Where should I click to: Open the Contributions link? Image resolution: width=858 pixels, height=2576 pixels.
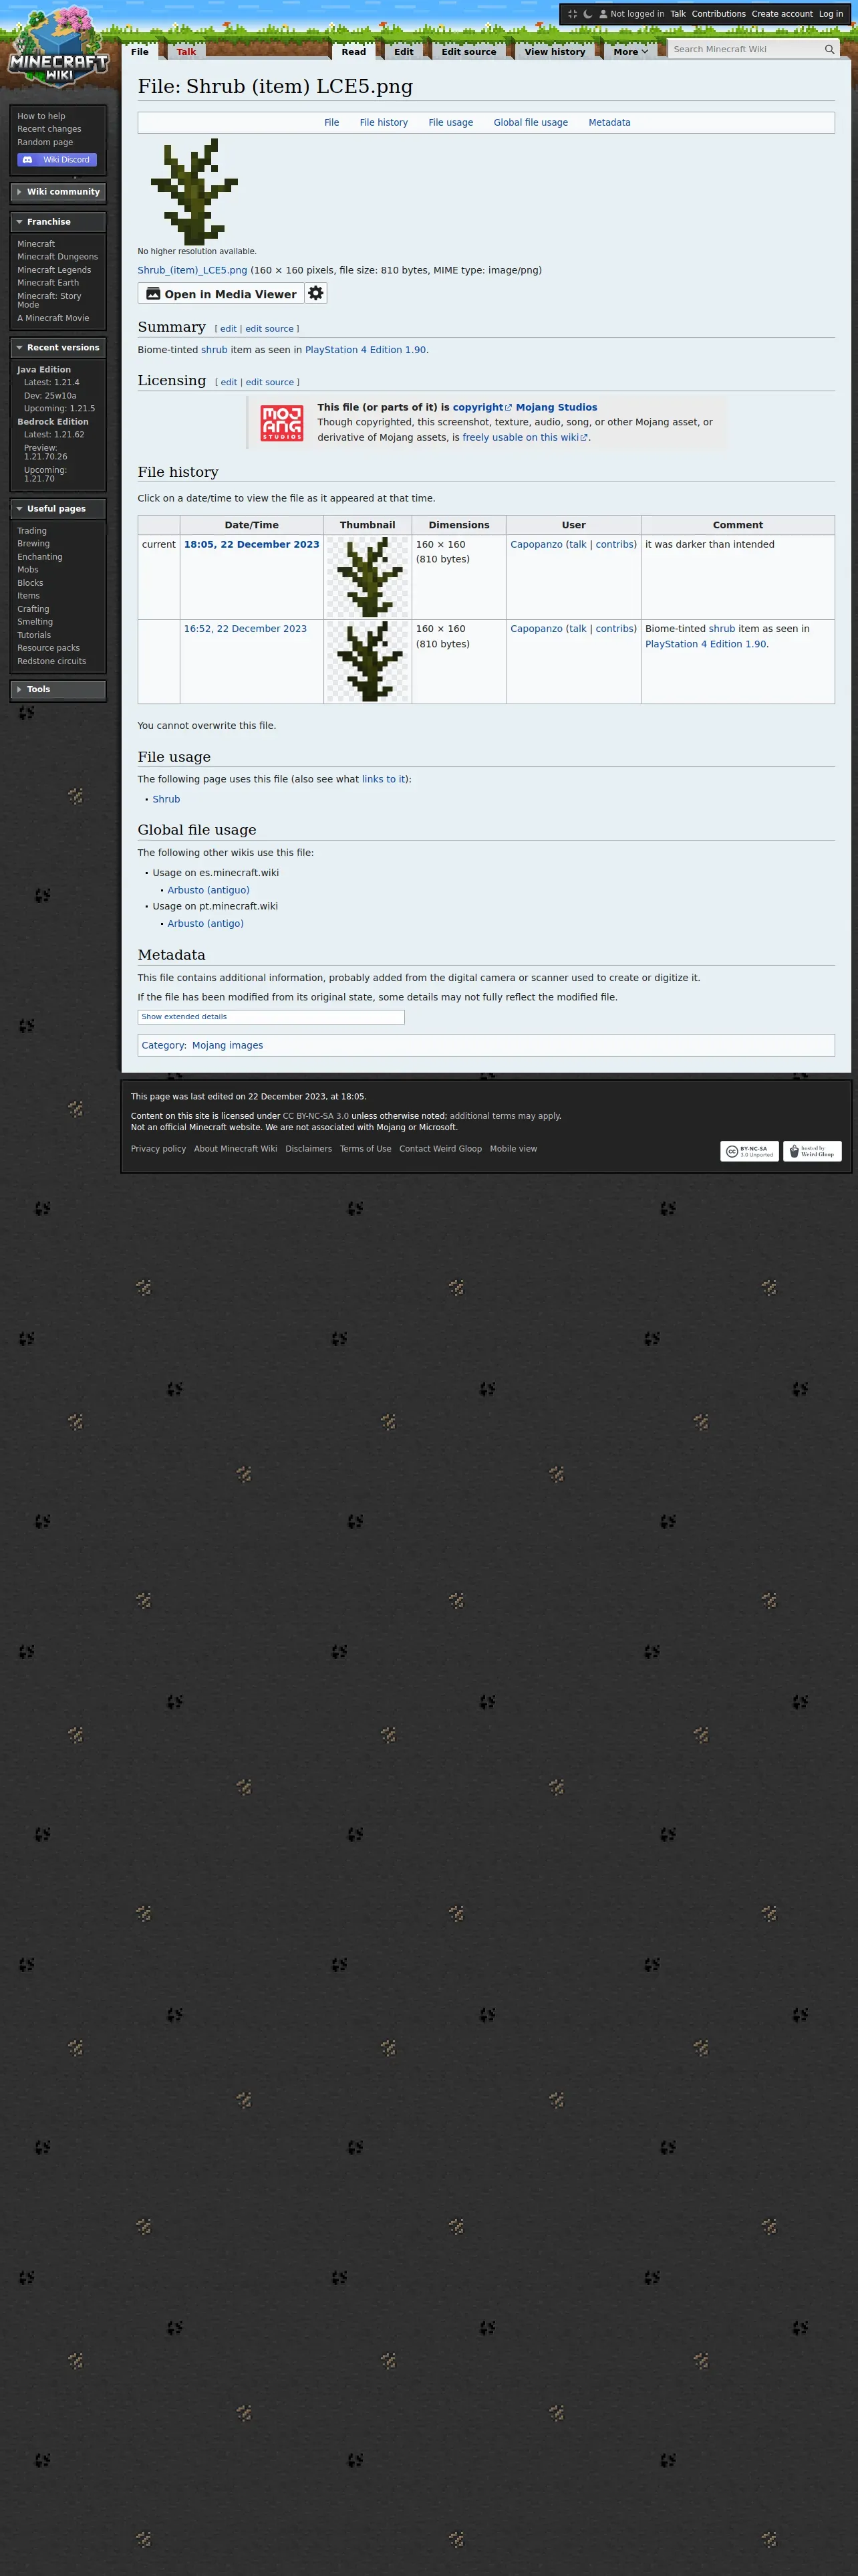tap(718, 14)
